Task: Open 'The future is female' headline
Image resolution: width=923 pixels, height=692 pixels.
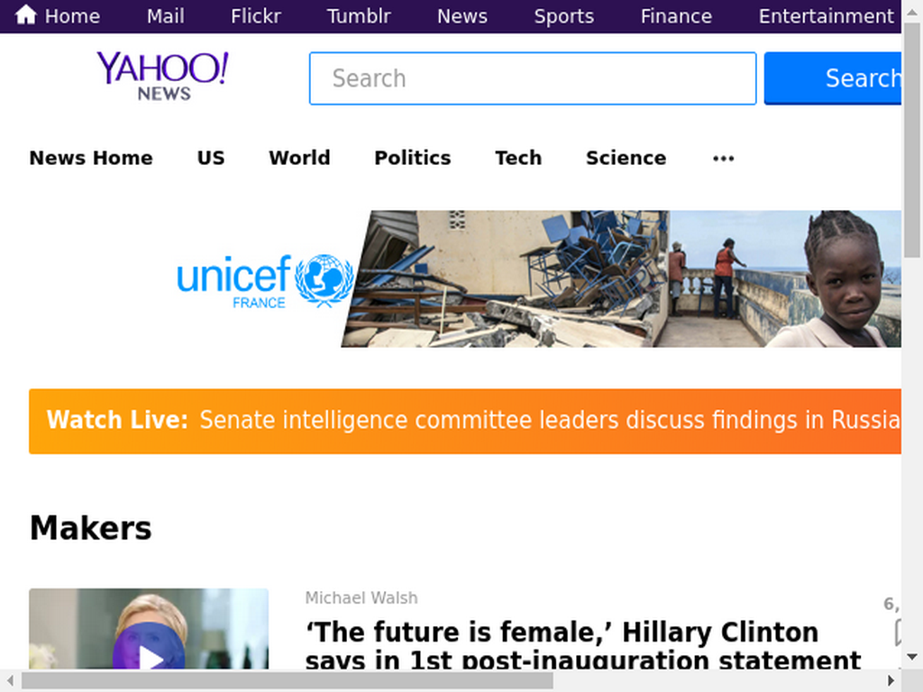Action: [583, 645]
